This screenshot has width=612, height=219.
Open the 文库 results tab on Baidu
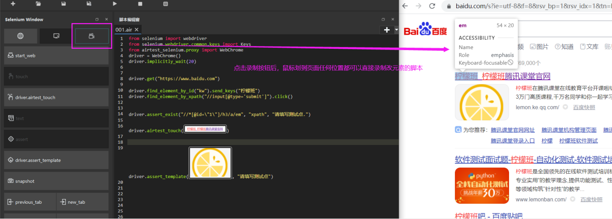(x=589, y=47)
